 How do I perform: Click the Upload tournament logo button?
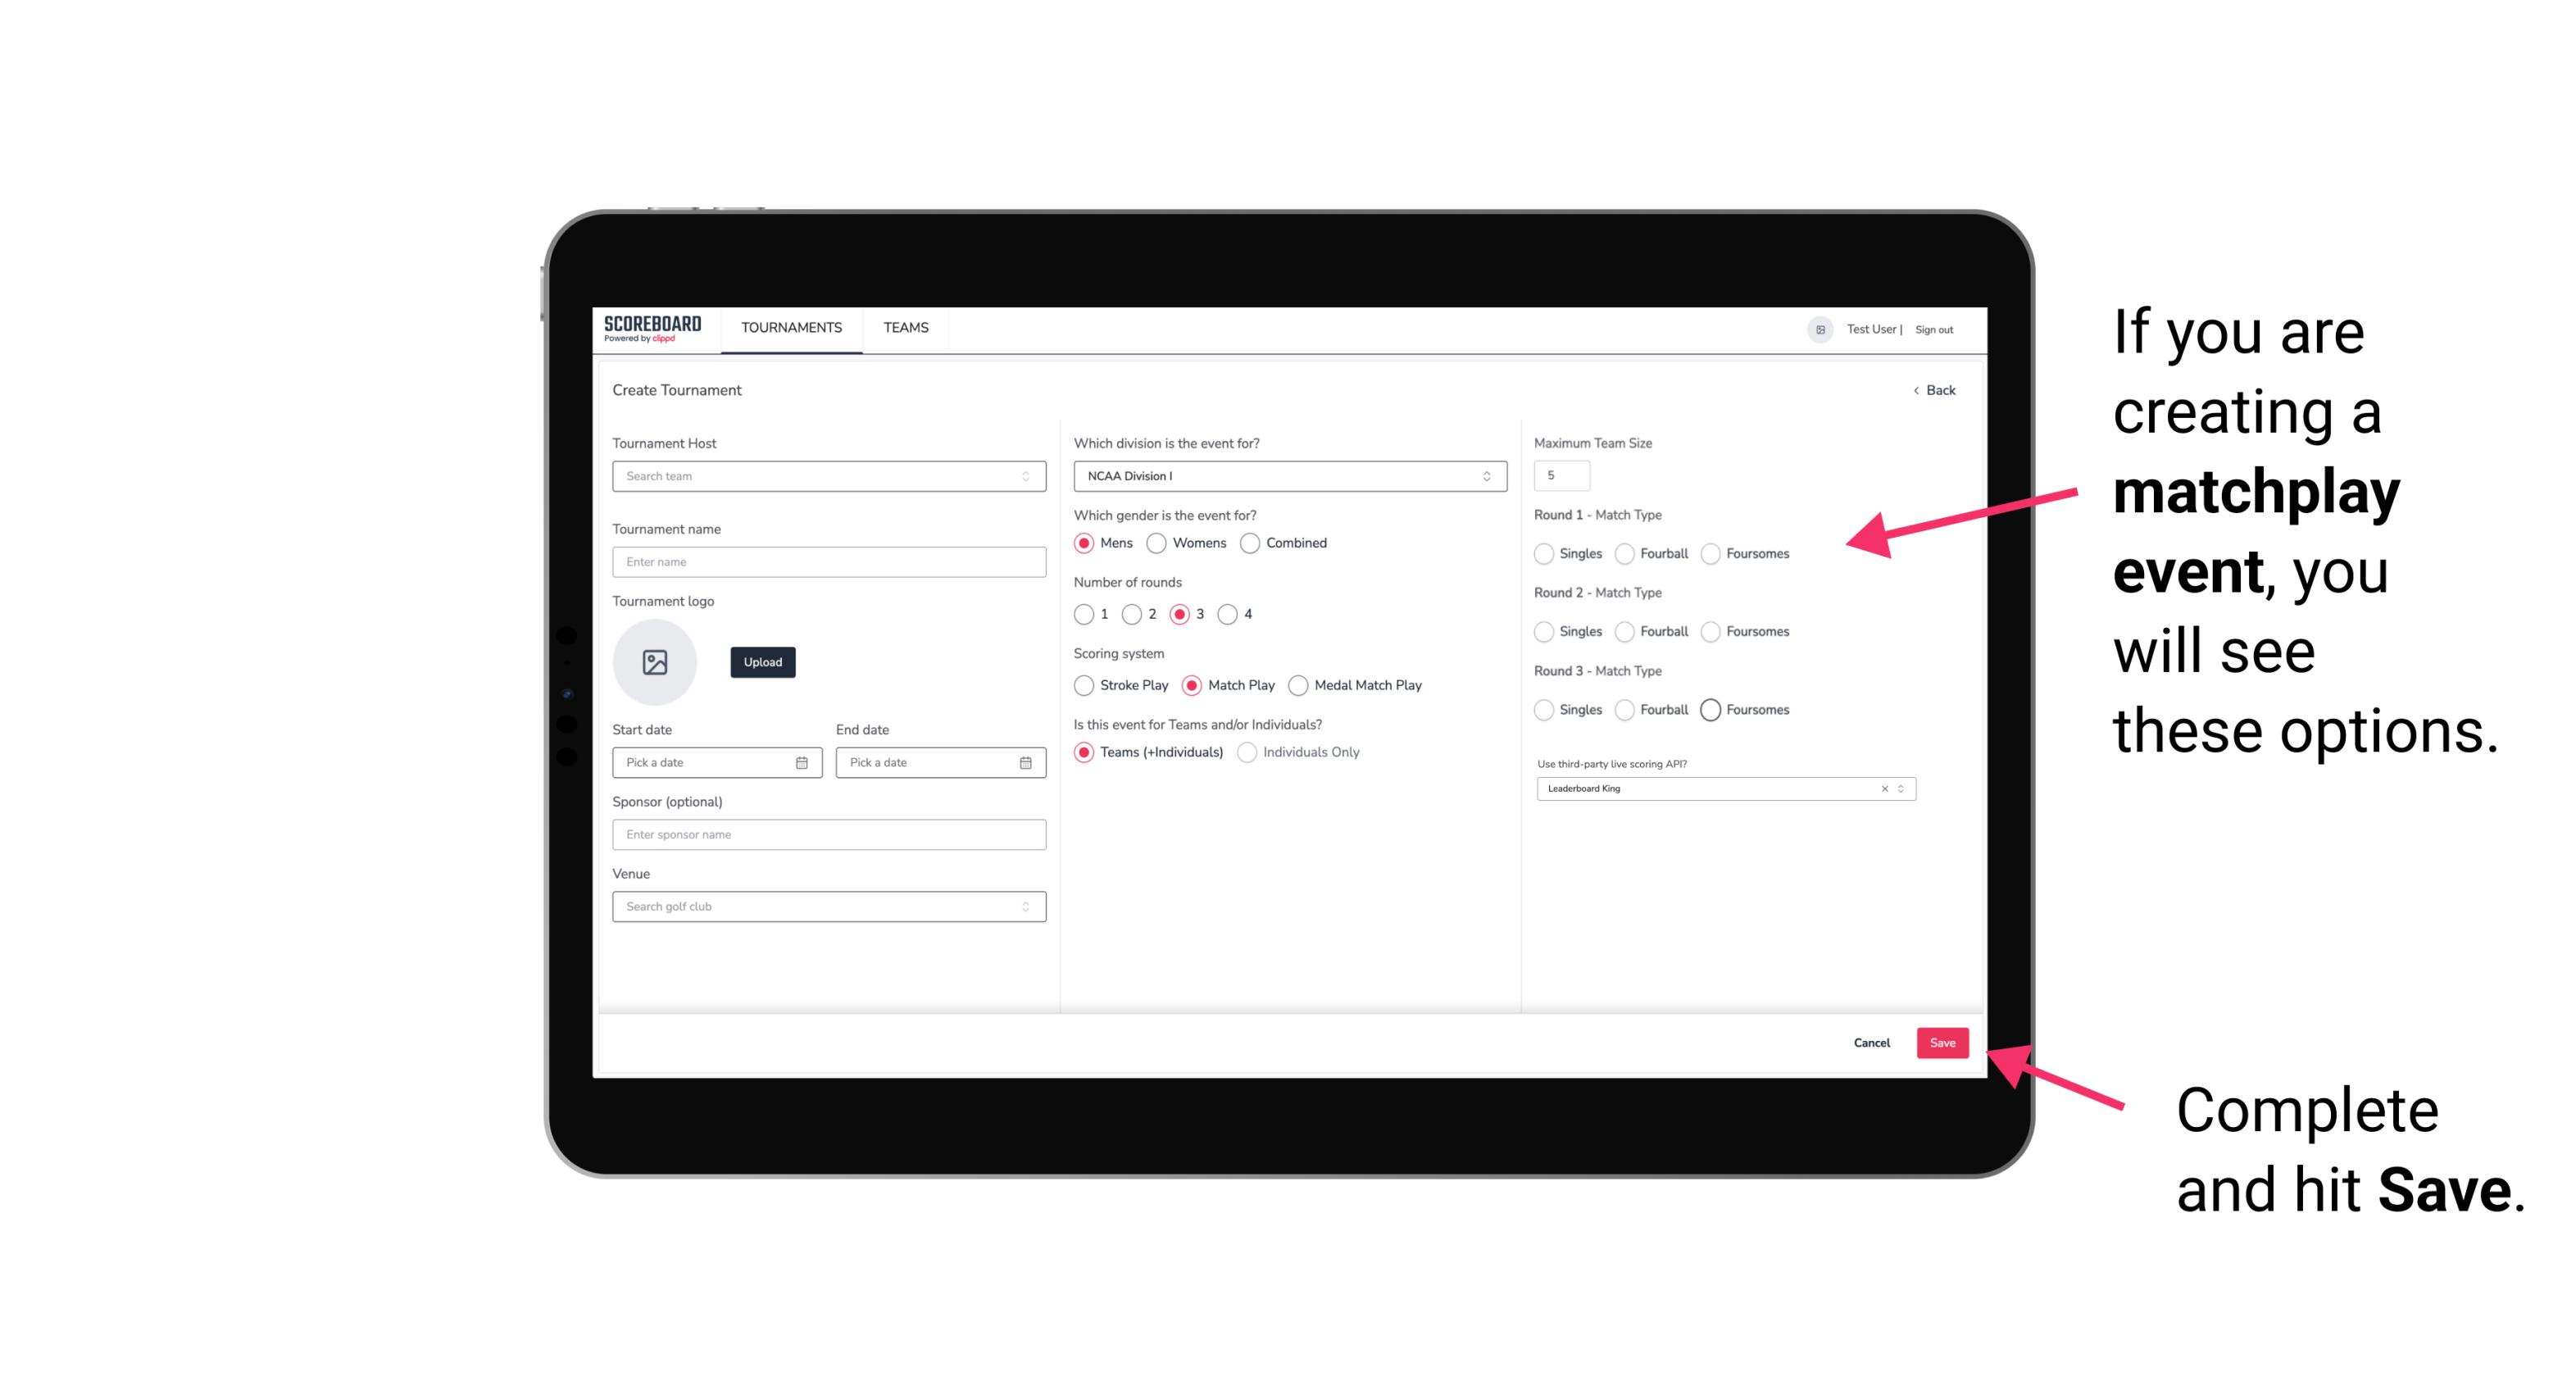(761, 662)
